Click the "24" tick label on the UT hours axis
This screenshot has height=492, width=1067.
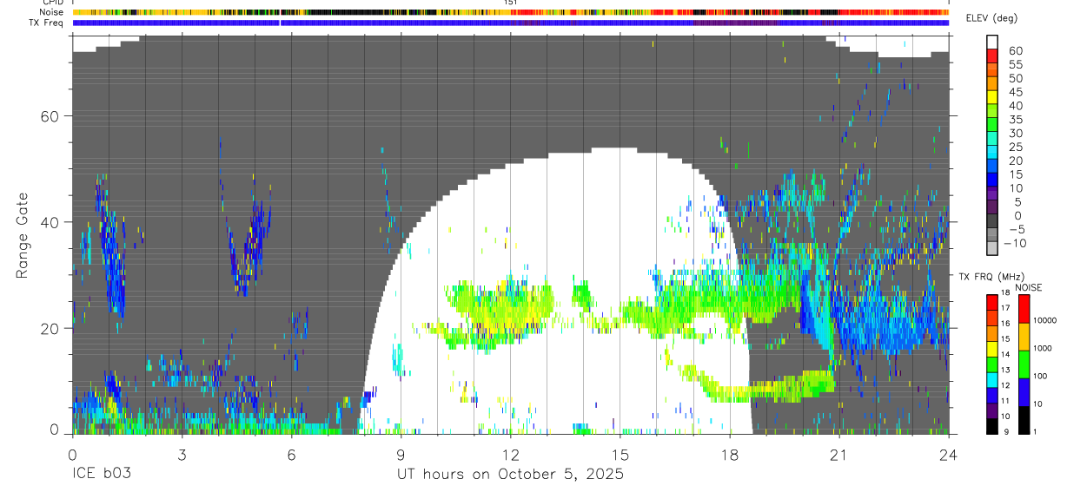point(948,454)
